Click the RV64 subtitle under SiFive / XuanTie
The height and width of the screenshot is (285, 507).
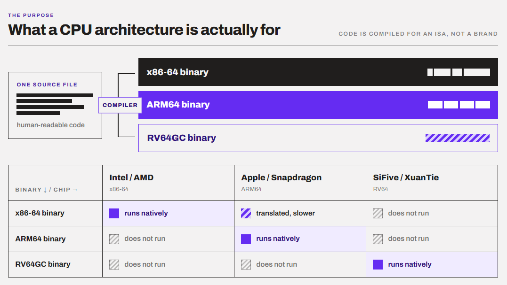coord(380,189)
